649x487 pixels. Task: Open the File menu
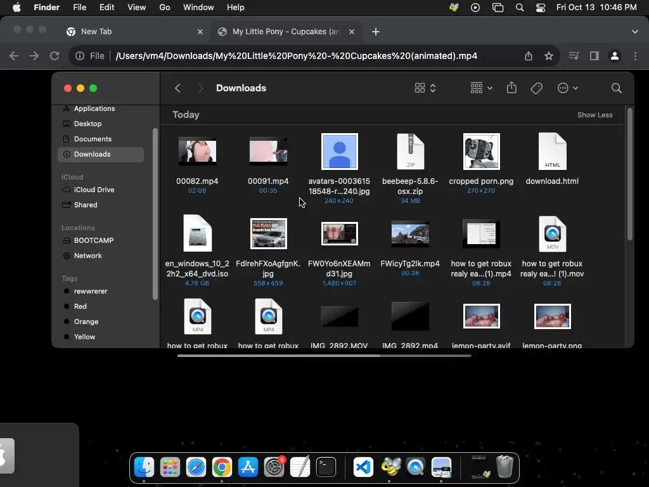coord(79,8)
